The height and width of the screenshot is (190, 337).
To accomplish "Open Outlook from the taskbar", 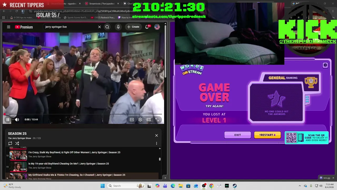I will 196,186.
